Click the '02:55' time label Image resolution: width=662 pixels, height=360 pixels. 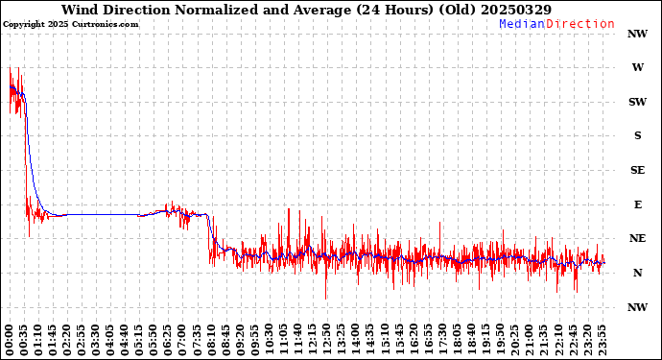[x=82, y=340]
